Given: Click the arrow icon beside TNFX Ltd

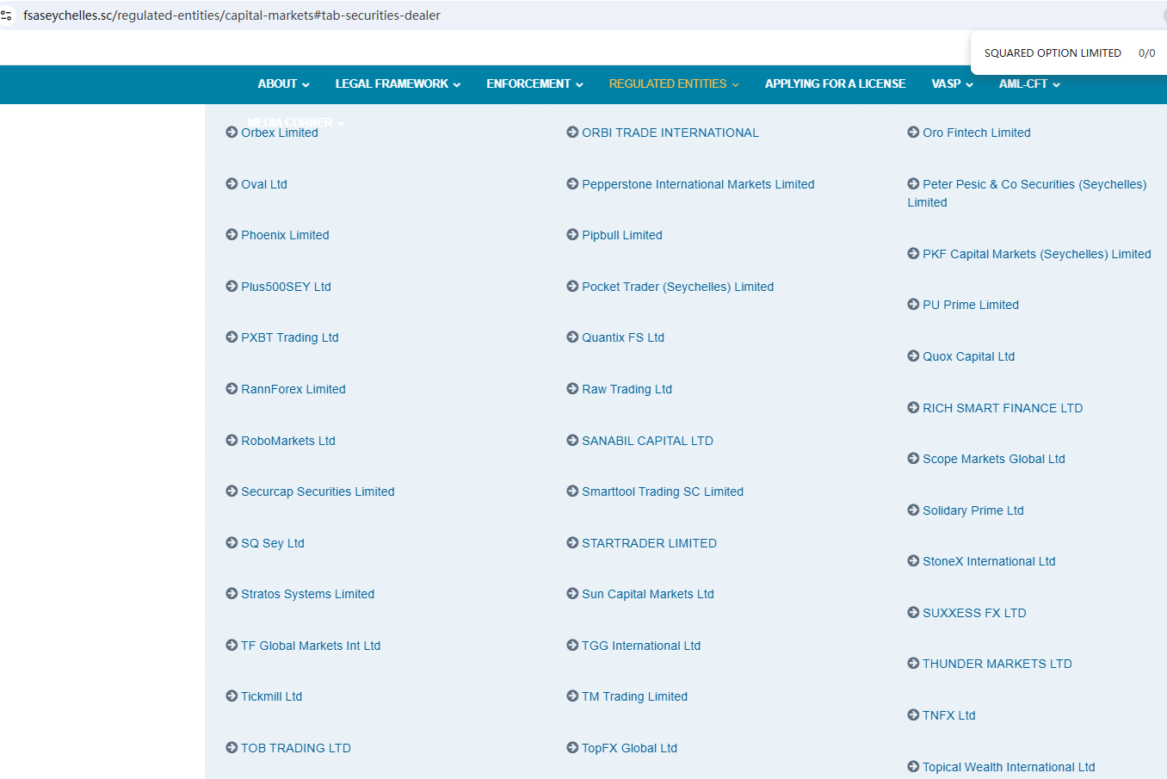Looking at the screenshot, I should pyautogui.click(x=913, y=715).
